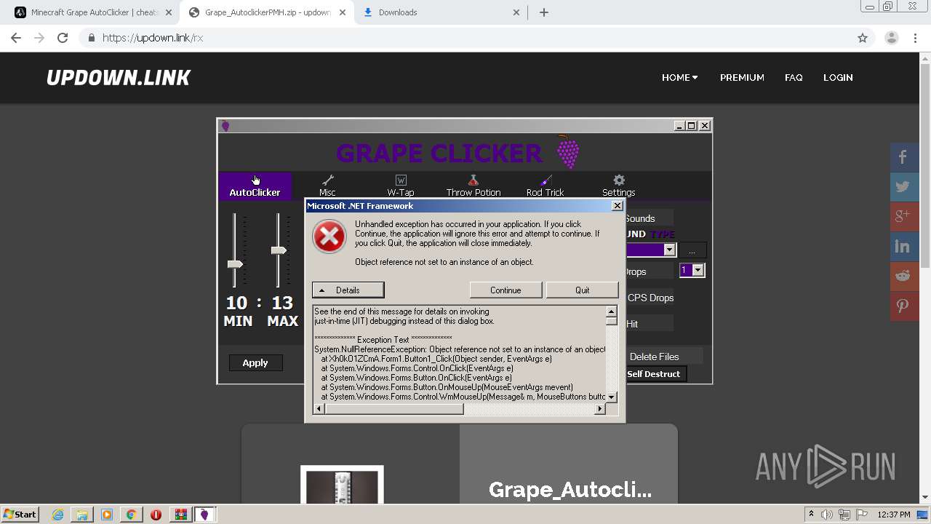The image size is (931, 524).
Task: Click the MAX CPS slider thumb
Action: tap(278, 250)
